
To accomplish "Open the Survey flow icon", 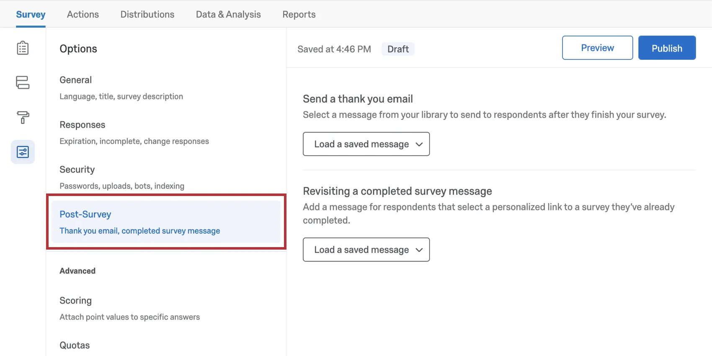I will tap(23, 83).
